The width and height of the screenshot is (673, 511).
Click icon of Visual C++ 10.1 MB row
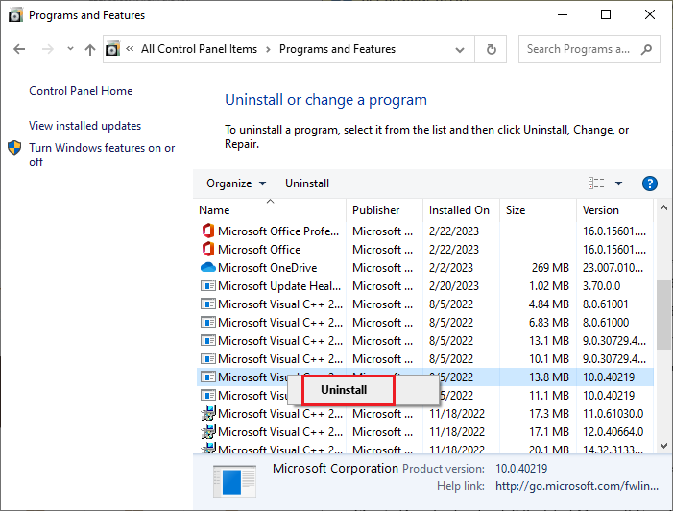click(x=208, y=358)
